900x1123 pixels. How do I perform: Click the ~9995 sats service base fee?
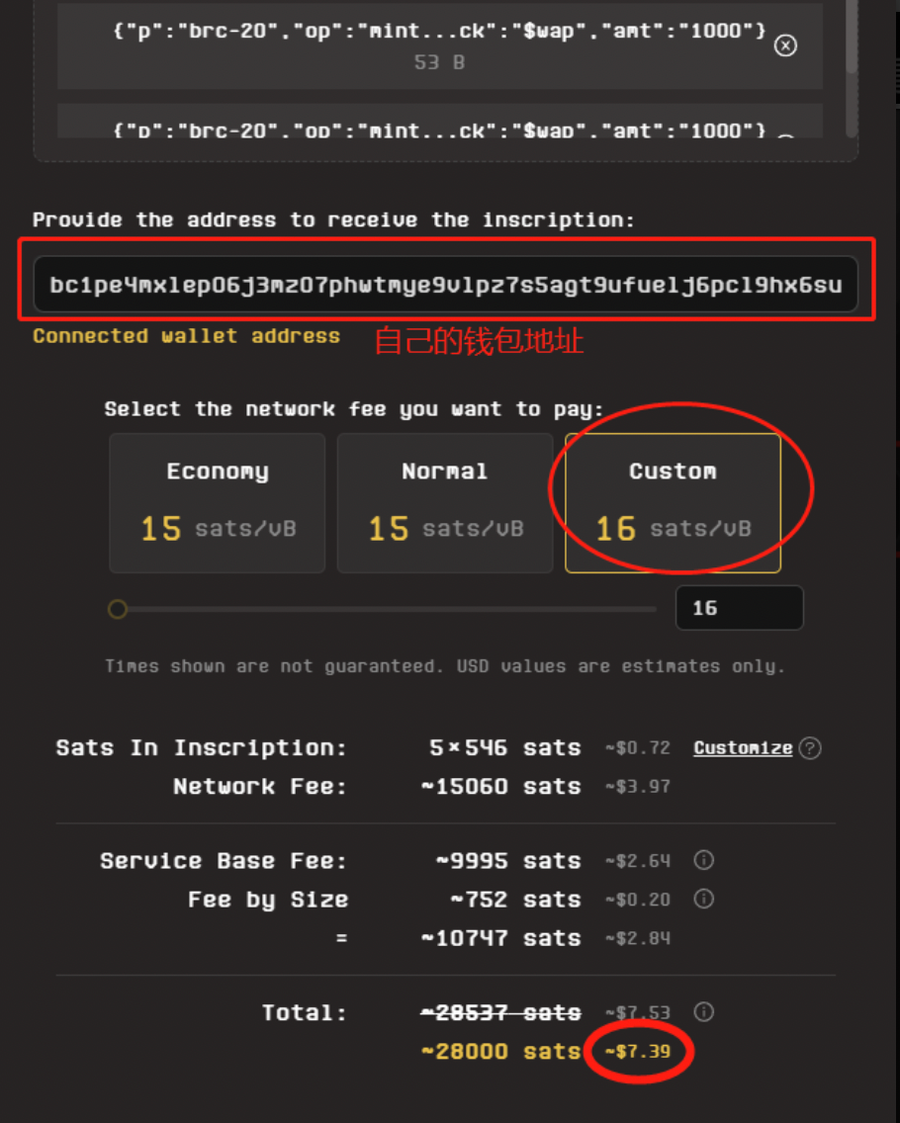pos(508,861)
